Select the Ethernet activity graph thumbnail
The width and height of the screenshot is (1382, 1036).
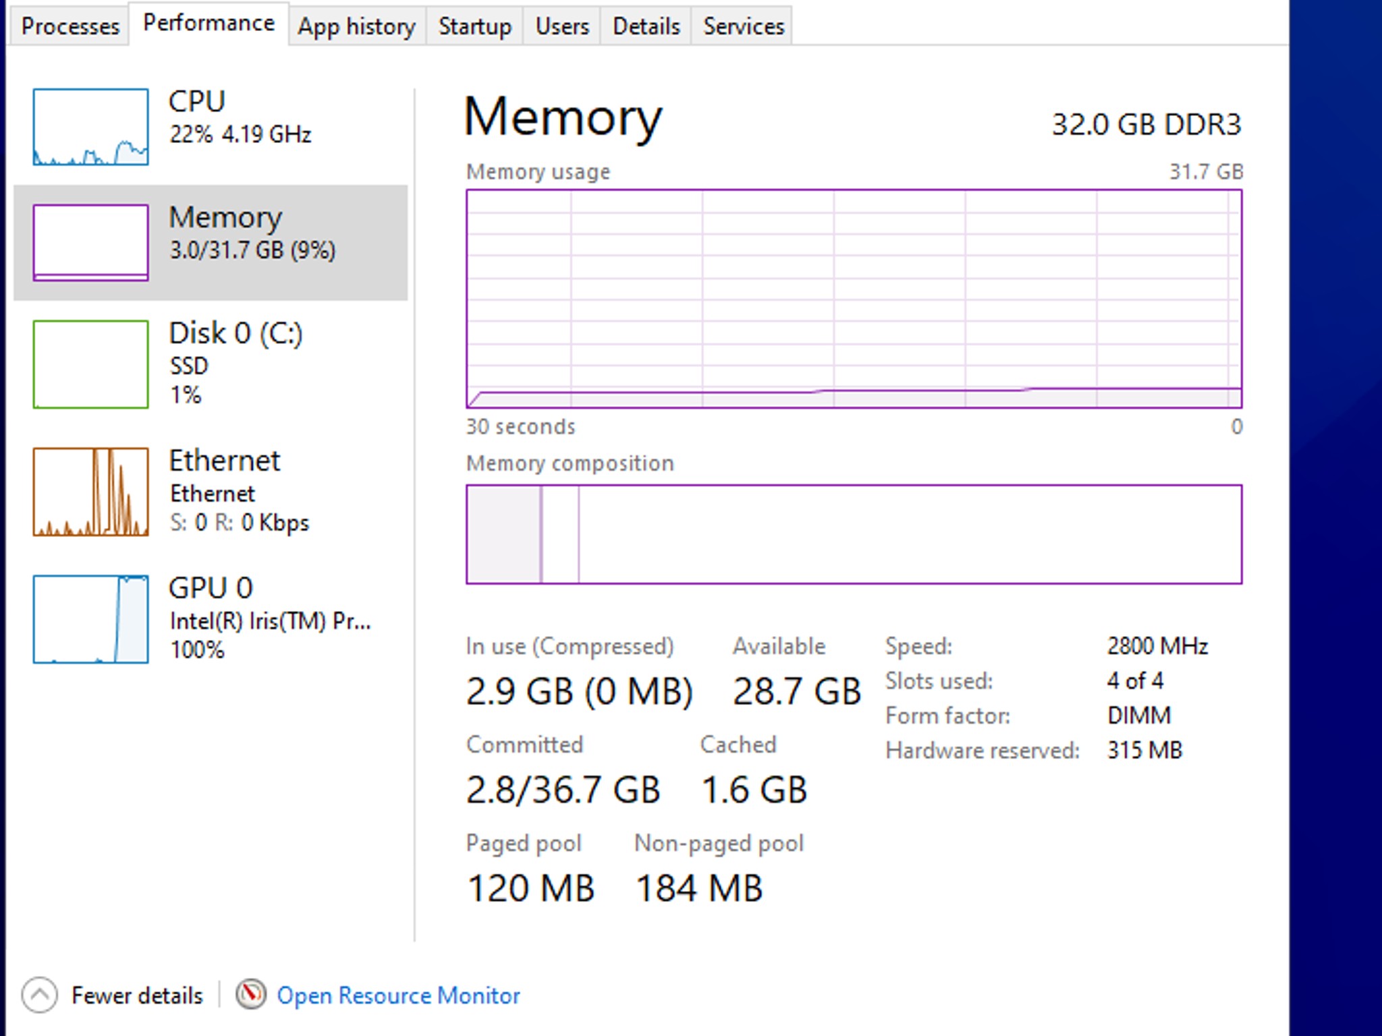[90, 492]
